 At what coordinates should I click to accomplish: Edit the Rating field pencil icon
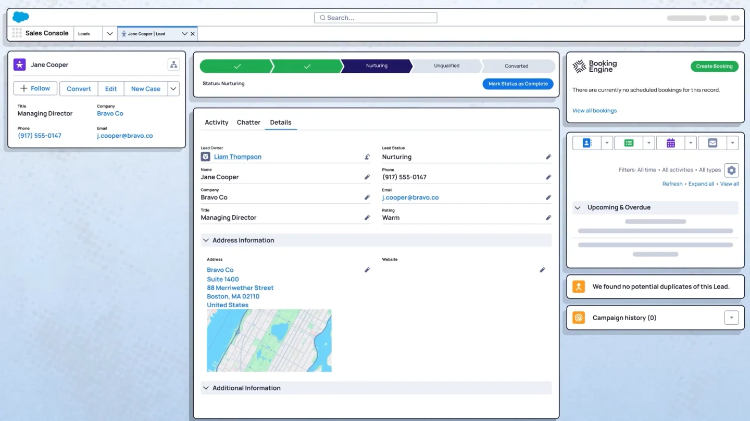[548, 218]
